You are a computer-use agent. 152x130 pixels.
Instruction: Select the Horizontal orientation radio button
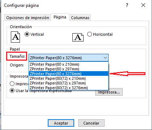pyautogui.click(x=89, y=34)
